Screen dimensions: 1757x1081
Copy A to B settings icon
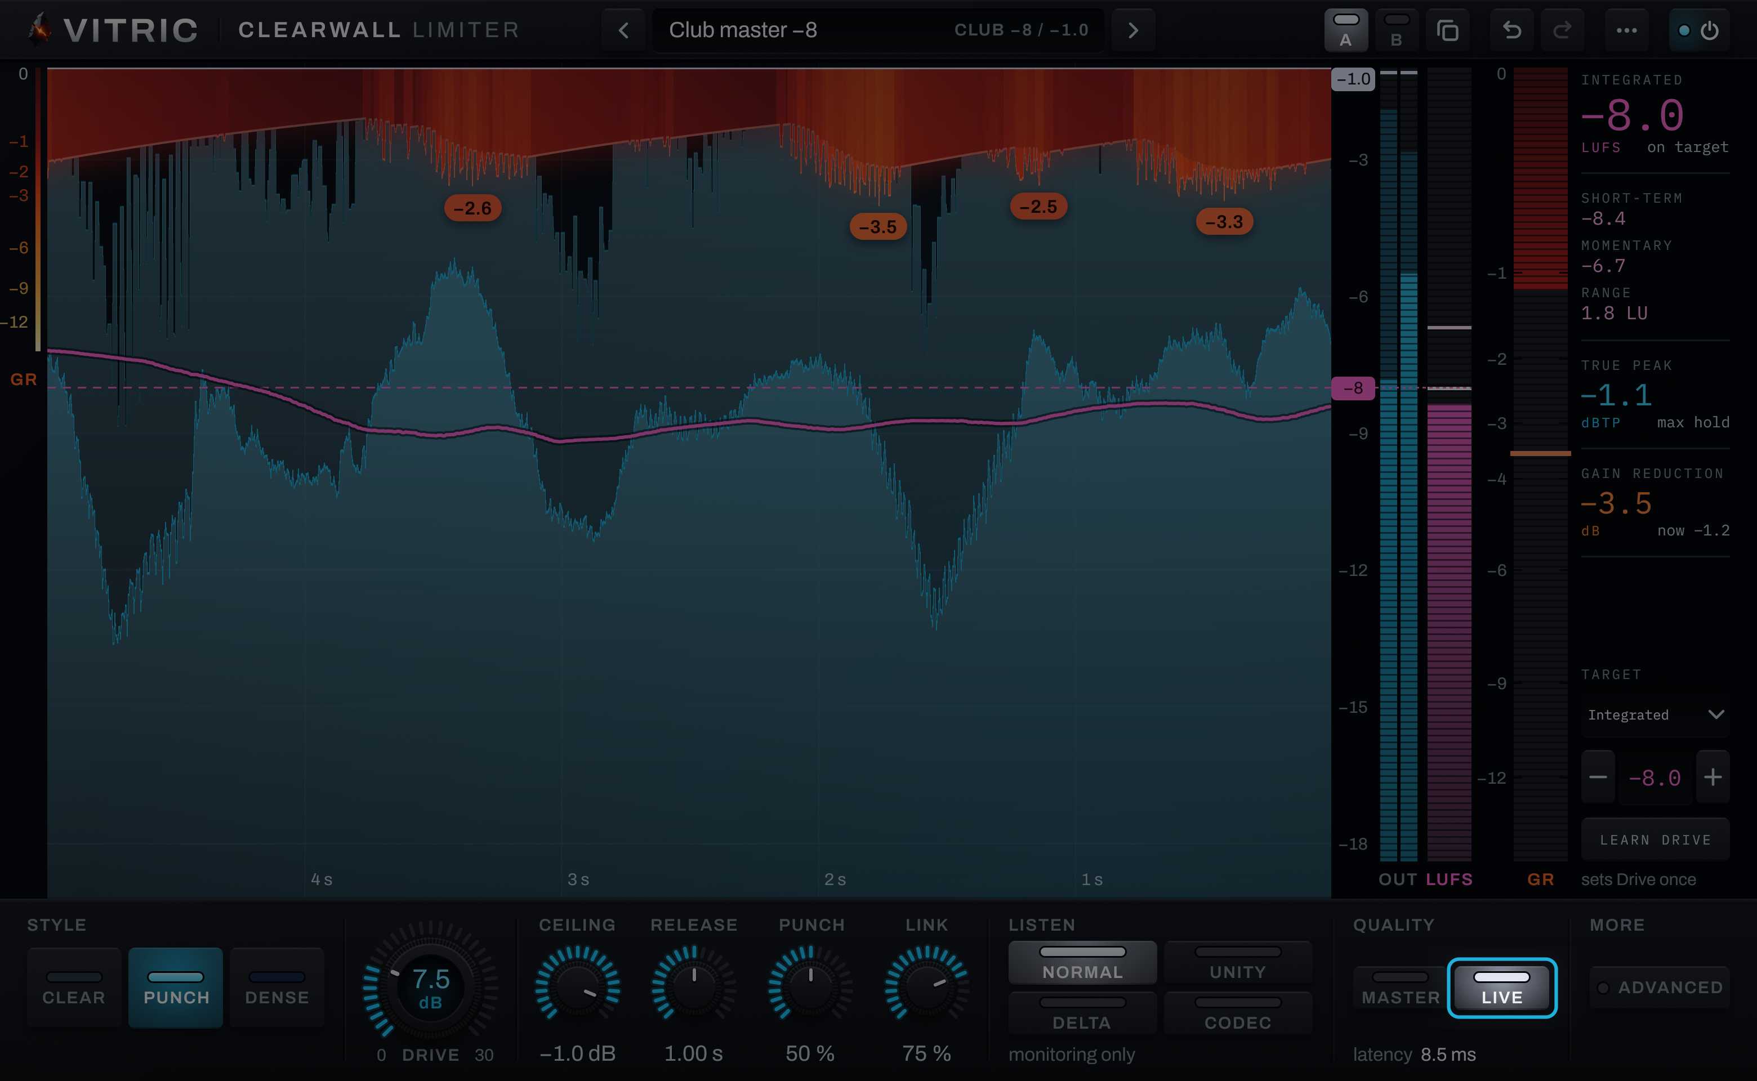coord(1447,30)
